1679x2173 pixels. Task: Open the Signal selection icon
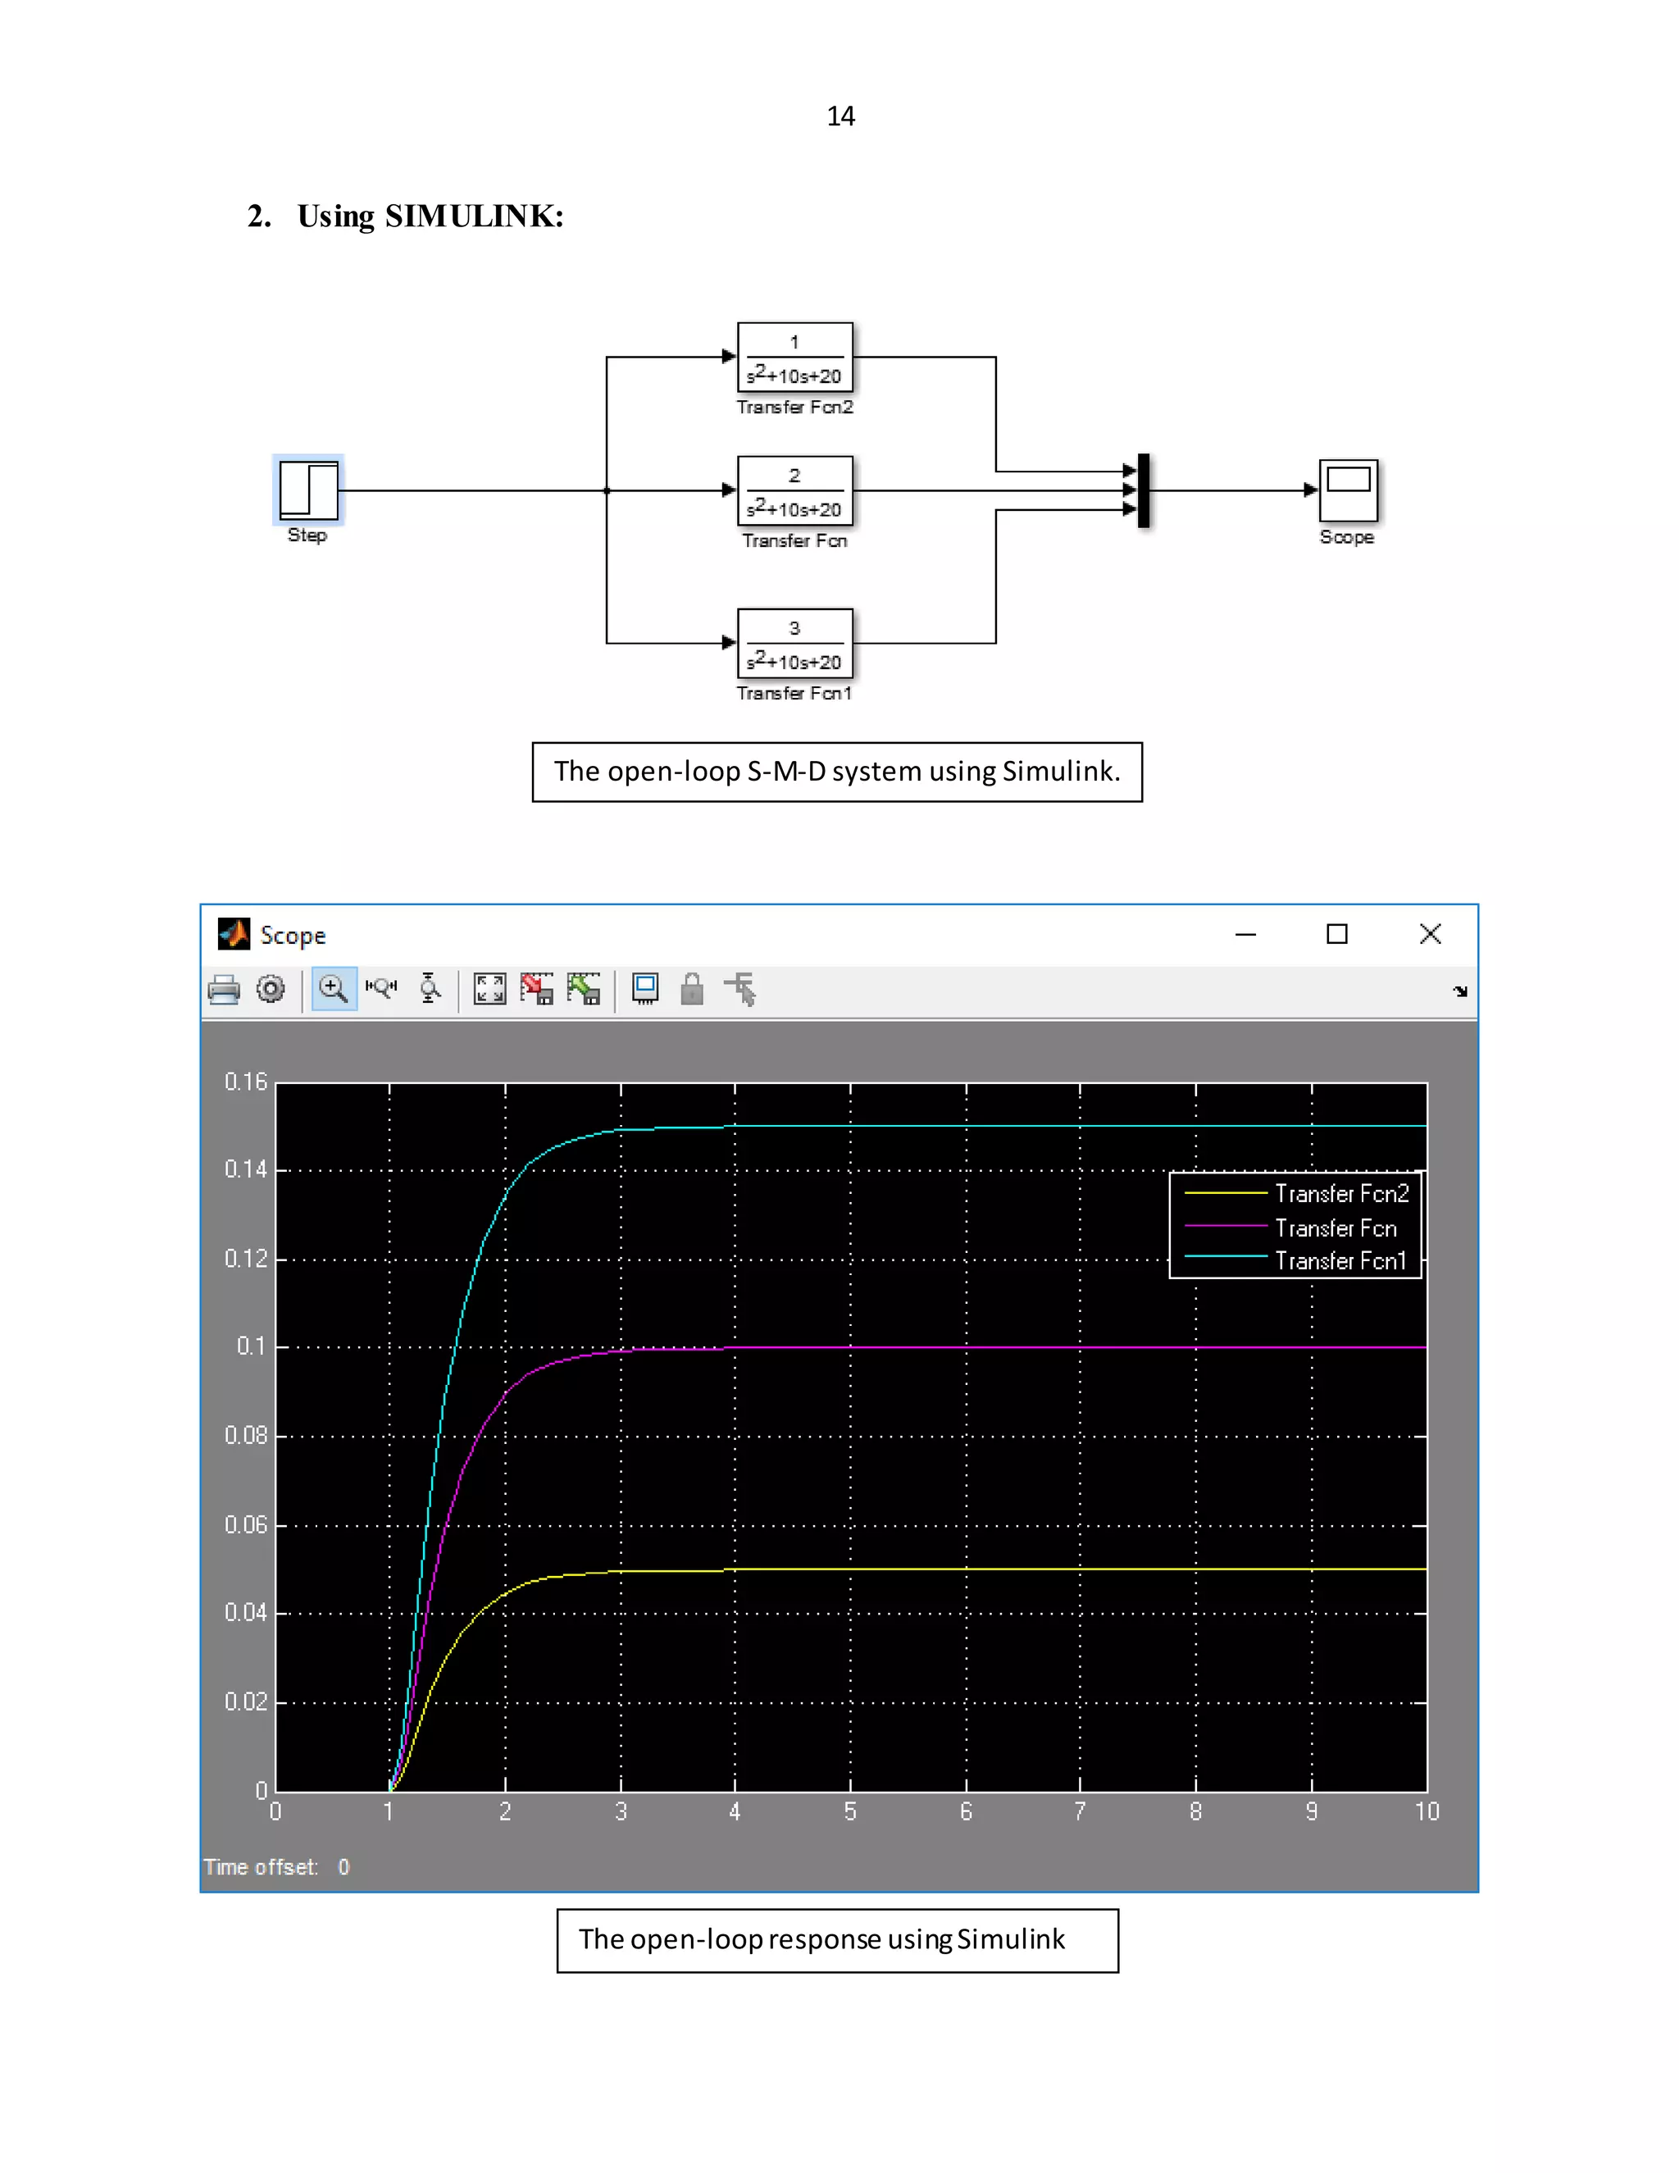point(741,990)
